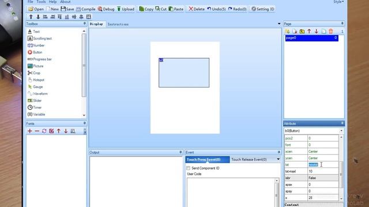Open the About menu
Screen dimensions: 369x207
pyautogui.click(x=65, y=2)
